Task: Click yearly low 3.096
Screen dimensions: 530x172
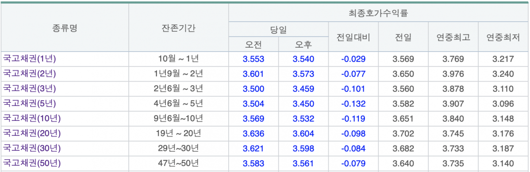Action: click(x=503, y=104)
